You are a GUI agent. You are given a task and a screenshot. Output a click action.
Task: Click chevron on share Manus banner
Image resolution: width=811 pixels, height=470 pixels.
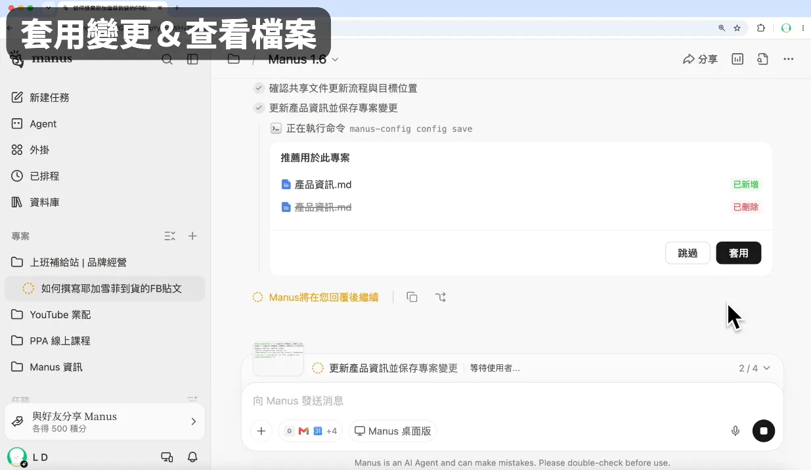[193, 421]
